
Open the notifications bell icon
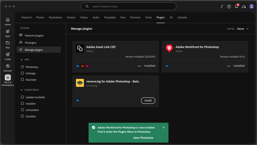[236, 6]
